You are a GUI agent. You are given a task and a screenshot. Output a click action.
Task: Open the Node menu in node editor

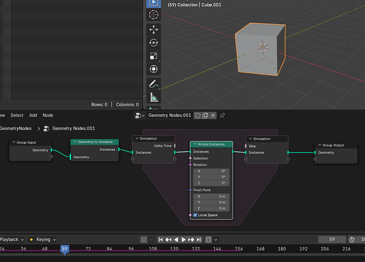[x=48, y=115]
